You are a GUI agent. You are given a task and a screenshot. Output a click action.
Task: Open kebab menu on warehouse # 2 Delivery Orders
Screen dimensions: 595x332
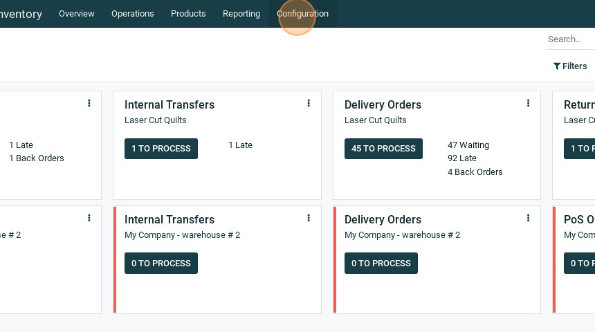coord(528,218)
